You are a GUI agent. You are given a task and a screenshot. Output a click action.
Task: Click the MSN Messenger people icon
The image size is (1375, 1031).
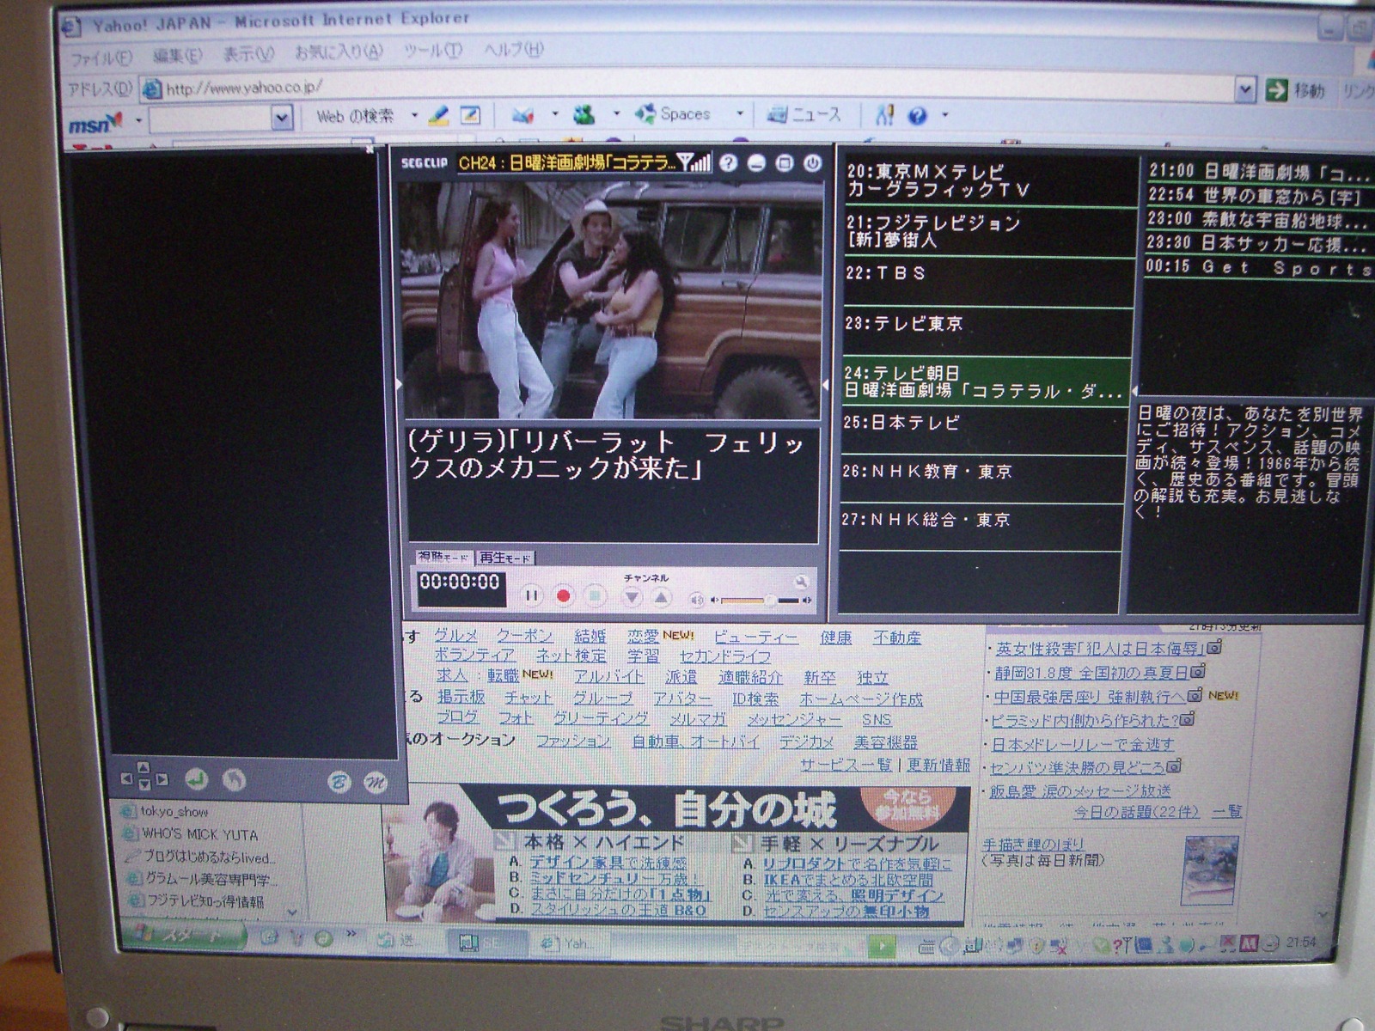584,114
